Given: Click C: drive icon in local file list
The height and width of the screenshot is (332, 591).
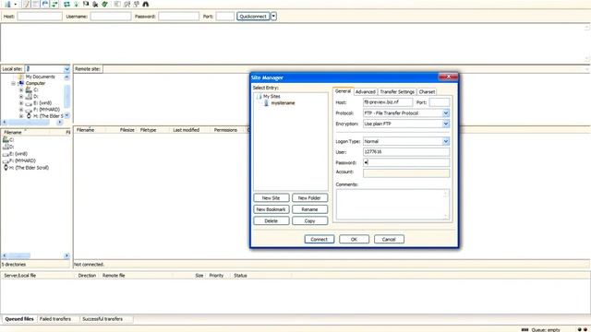Looking at the screenshot, I should coord(6,139).
